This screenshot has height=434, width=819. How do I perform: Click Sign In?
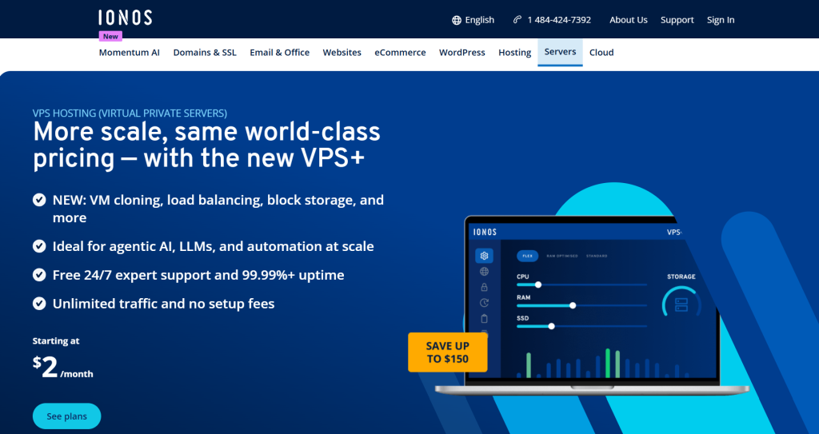tap(721, 20)
